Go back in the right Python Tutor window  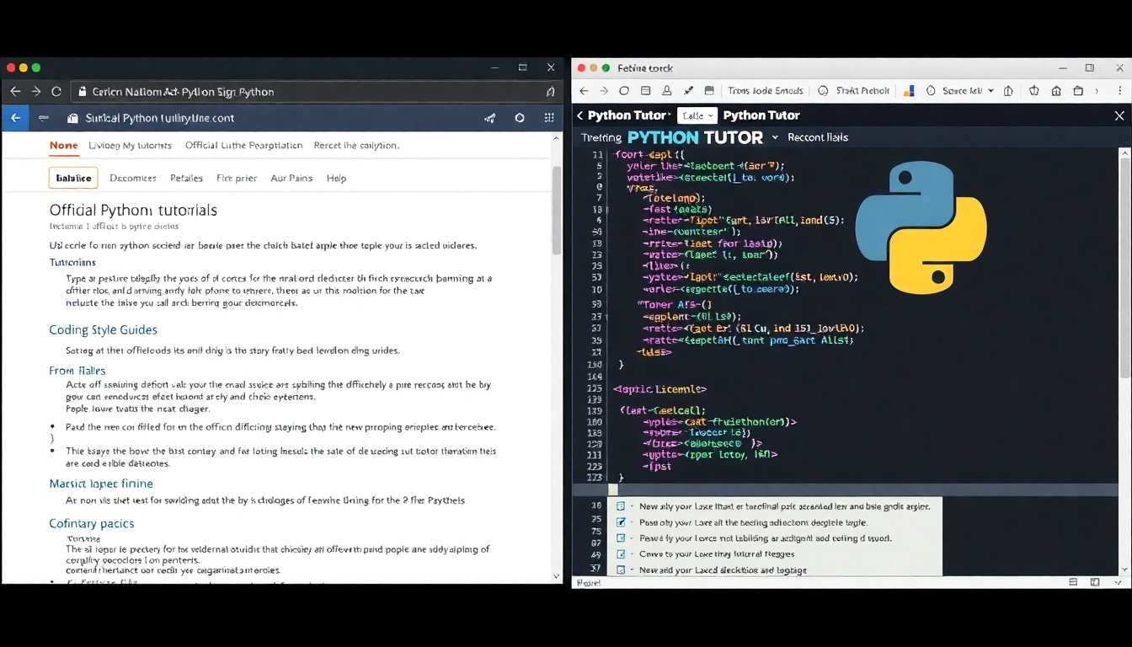tap(583, 91)
